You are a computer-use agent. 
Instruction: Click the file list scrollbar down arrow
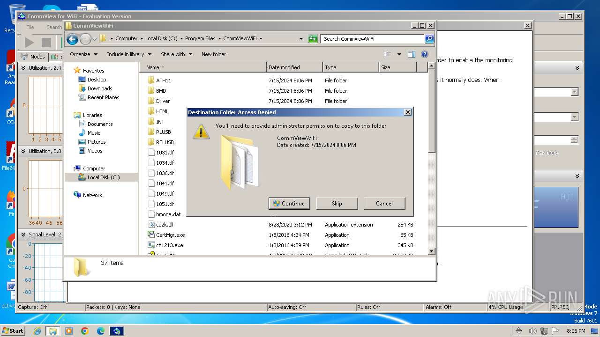432,251
